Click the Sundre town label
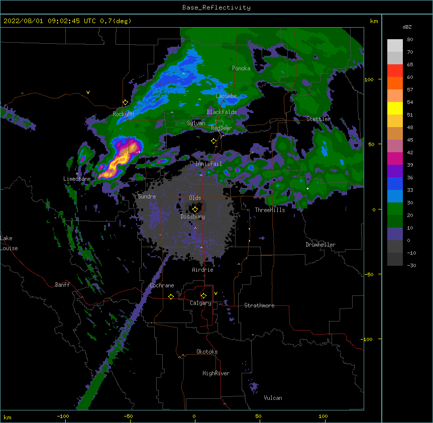The height and width of the screenshot is (423, 433). pos(147,196)
